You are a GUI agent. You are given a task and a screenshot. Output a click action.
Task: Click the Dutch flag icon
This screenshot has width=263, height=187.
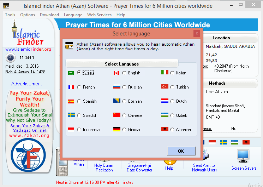[x=165, y=101]
